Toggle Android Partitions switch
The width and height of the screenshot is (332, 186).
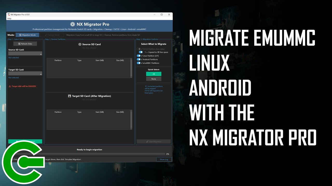139,59
